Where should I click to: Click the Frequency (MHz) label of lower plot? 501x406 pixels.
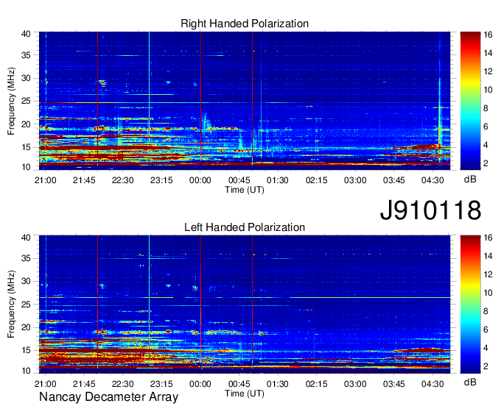pos(11,304)
